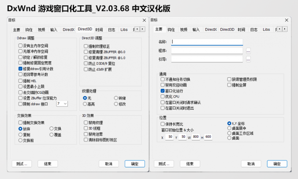This screenshot has width=298, height=179.
Task: Enable 设置最小上限 checkbox
Action: [x=20, y=86]
